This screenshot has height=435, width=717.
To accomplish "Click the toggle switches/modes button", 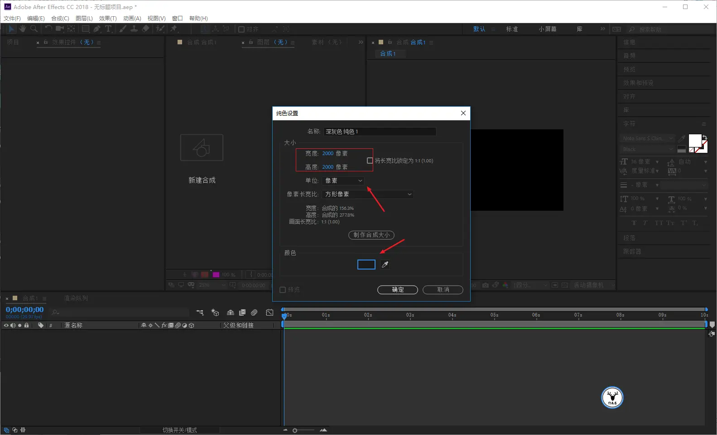I will click(180, 430).
